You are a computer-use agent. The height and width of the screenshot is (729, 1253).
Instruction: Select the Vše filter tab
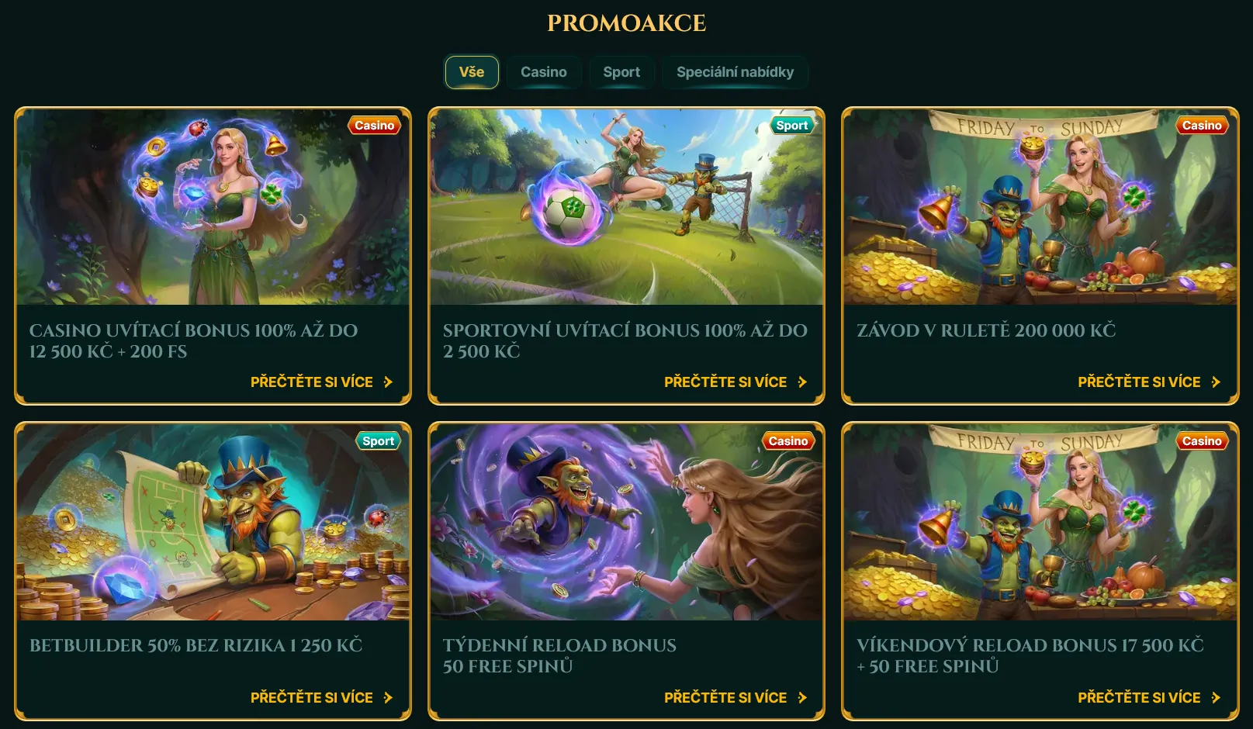(472, 72)
